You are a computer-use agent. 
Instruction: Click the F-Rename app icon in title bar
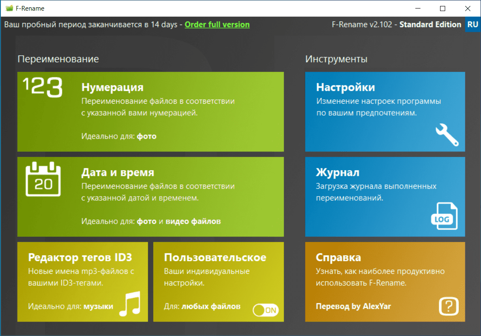[x=9, y=8]
